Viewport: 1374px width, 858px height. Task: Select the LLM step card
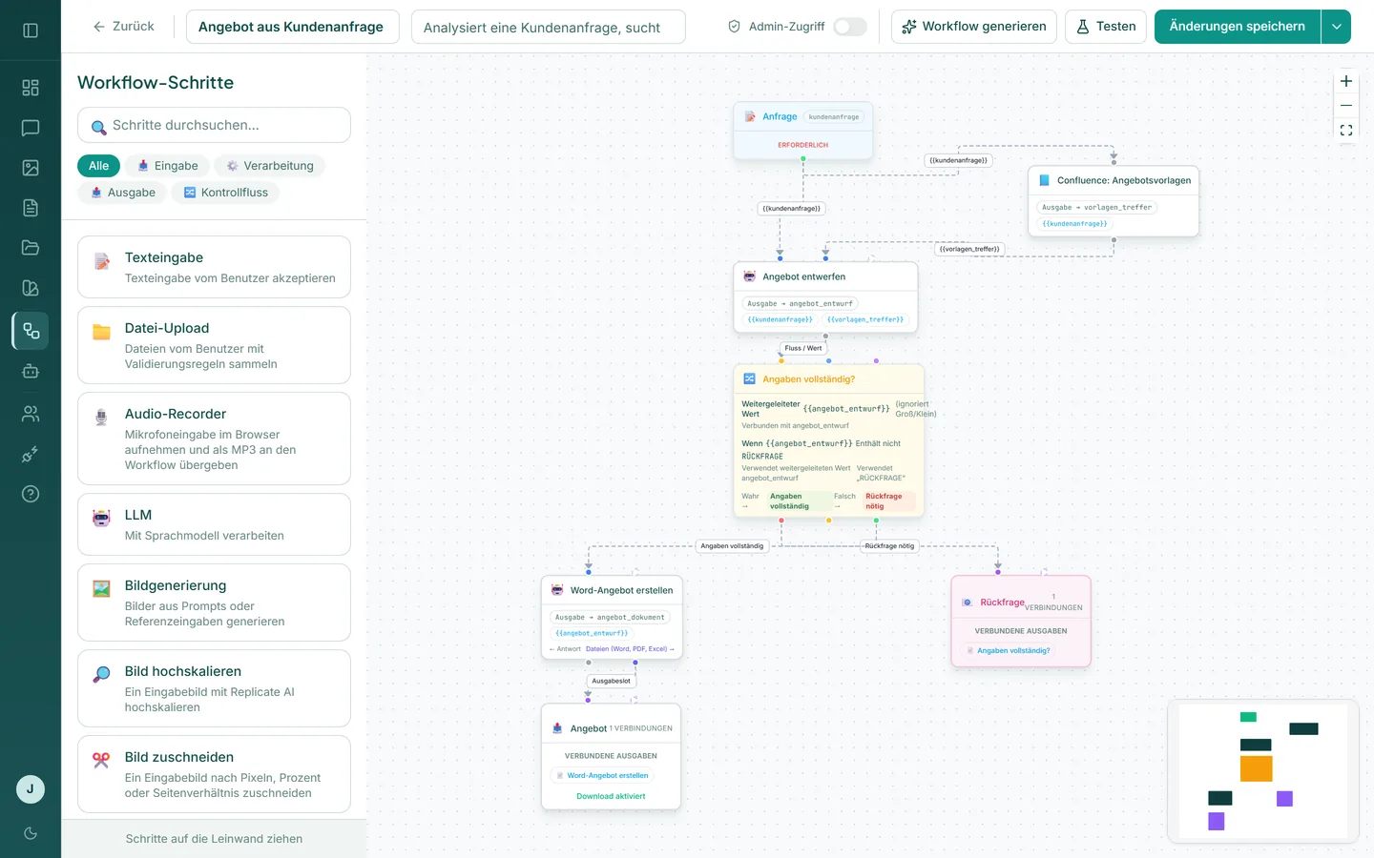tap(214, 524)
